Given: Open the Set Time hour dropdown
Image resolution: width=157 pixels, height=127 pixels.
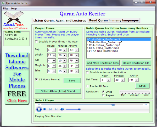Looking at the screenshot, I should [x=108, y=80].
